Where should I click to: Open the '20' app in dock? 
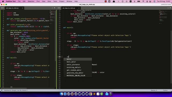[x=69, y=94]
